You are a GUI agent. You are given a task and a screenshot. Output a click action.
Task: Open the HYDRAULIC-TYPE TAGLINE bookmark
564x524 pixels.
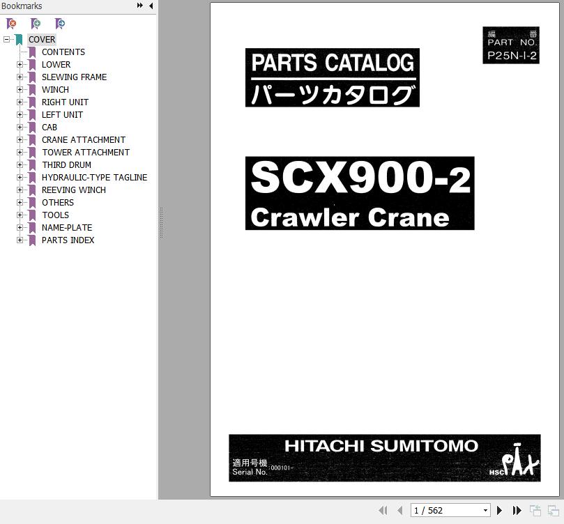[x=94, y=178]
